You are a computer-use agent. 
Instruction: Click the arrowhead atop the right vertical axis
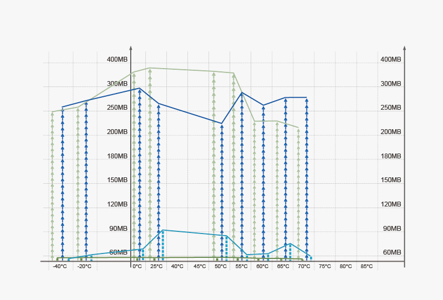pos(404,49)
